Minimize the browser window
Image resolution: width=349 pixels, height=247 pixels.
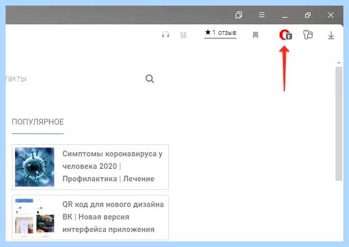[285, 16]
